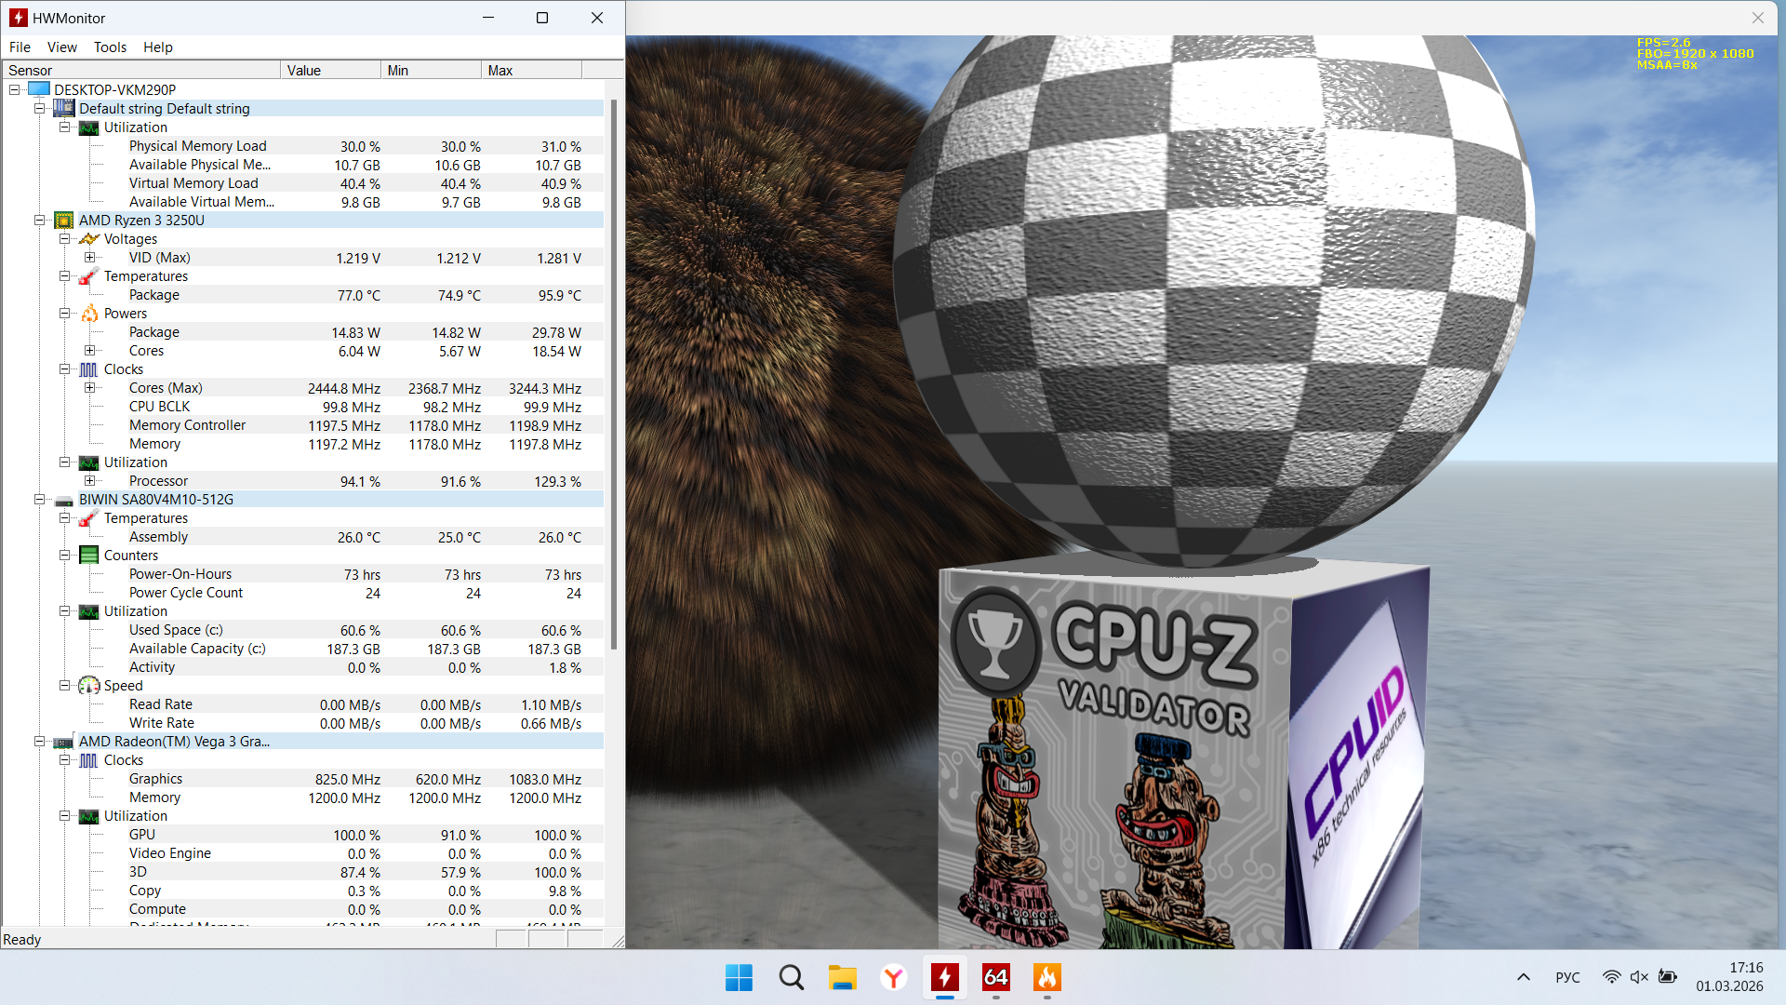This screenshot has width=1786, height=1005.
Task: Click the BIWIN SA80V4M10-512G drive icon
Action: (63, 501)
